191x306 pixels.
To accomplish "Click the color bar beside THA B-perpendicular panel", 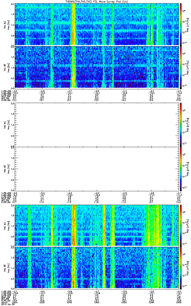I will 181,25.
